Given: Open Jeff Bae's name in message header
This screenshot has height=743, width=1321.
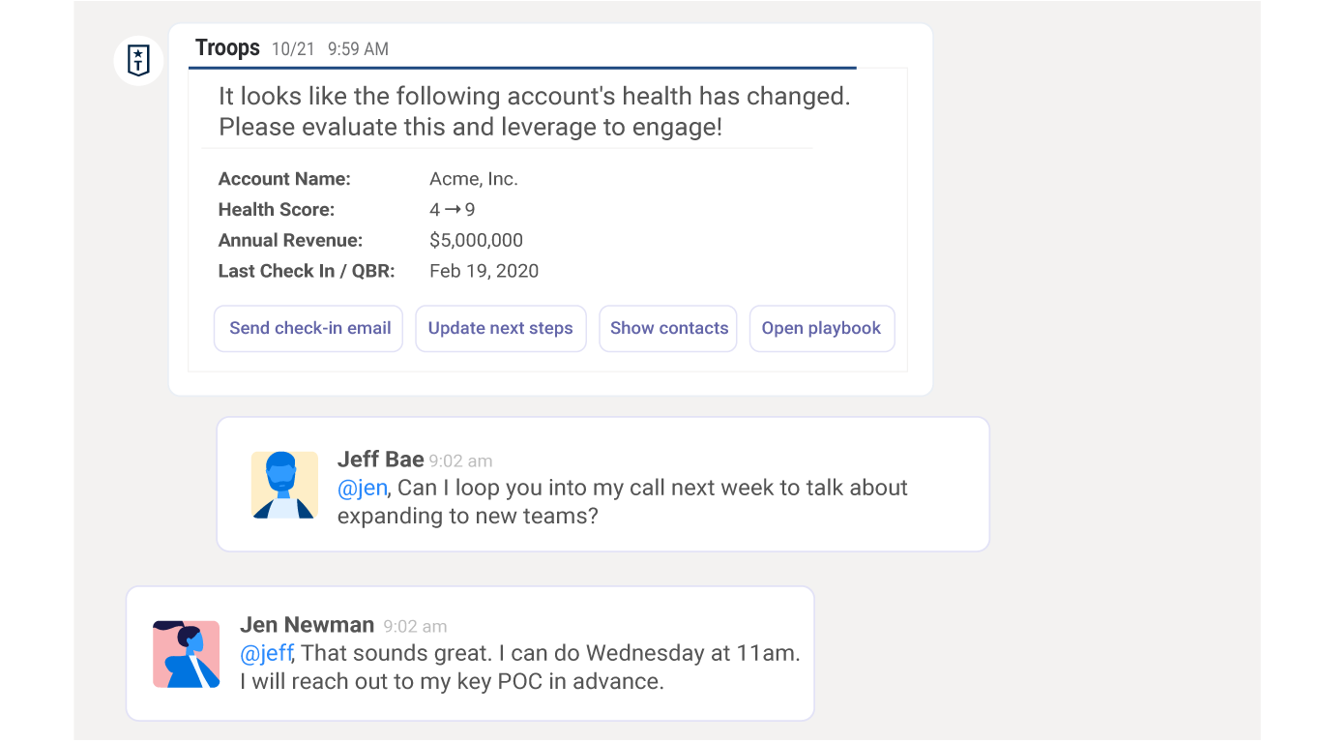Looking at the screenshot, I should [x=380, y=459].
